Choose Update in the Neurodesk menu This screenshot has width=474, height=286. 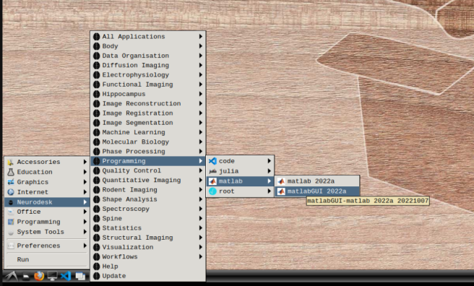(x=148, y=276)
